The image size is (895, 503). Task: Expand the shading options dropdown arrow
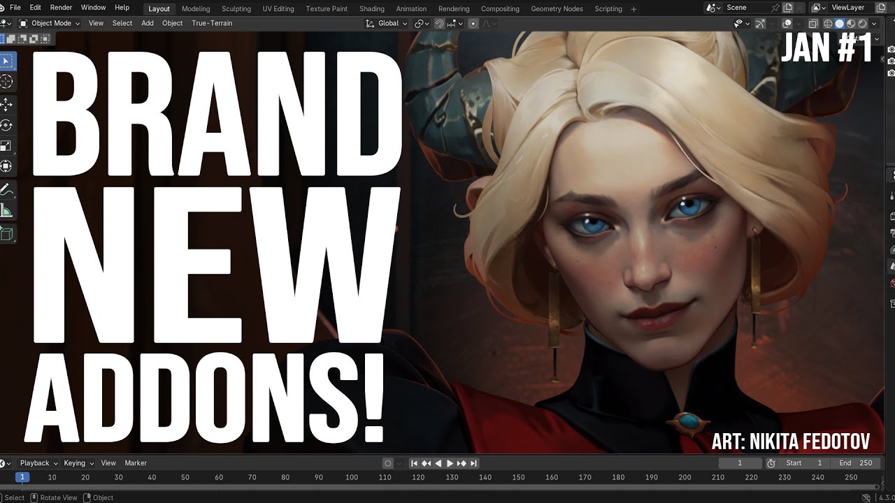tap(873, 23)
